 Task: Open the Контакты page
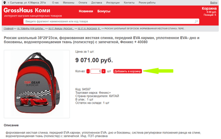click(x=129, y=3)
